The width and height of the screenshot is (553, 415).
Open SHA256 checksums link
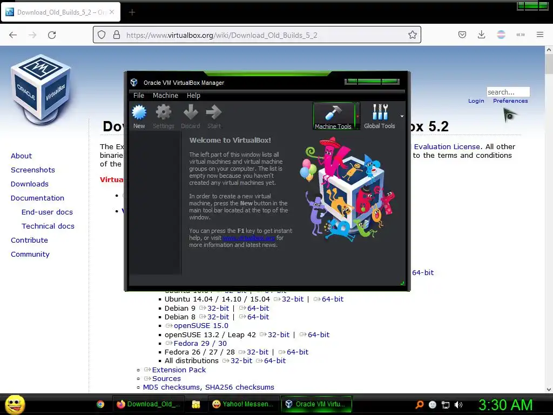click(239, 387)
